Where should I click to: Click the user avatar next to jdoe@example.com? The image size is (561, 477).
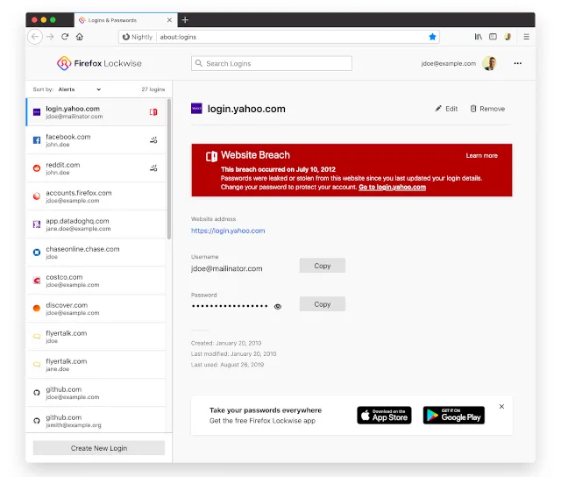[x=489, y=63]
